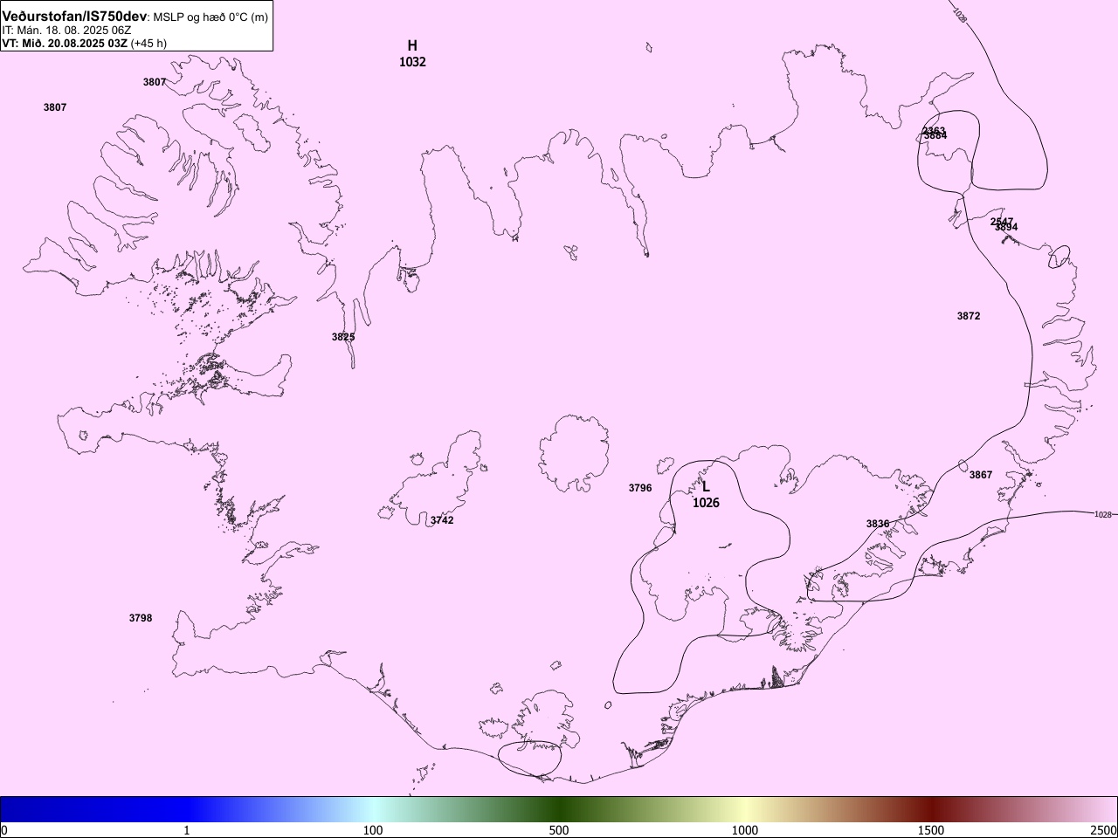Click the '(+45 h)' forecast offset text
This screenshot has height=838, width=1118.
tap(148, 43)
